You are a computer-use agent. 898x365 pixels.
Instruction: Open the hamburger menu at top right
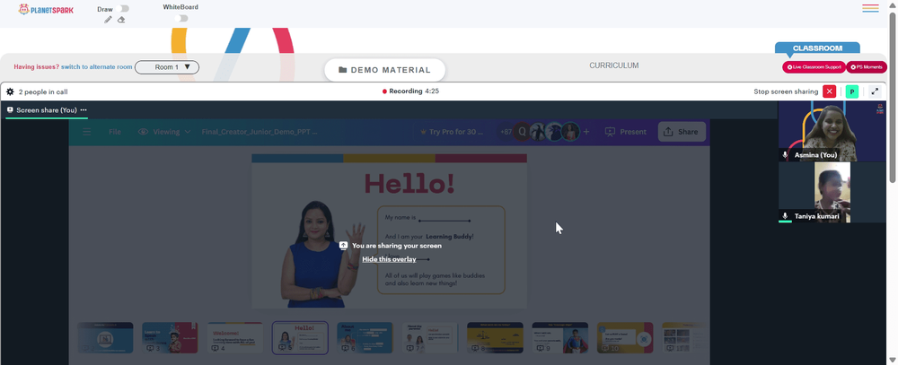(x=870, y=8)
